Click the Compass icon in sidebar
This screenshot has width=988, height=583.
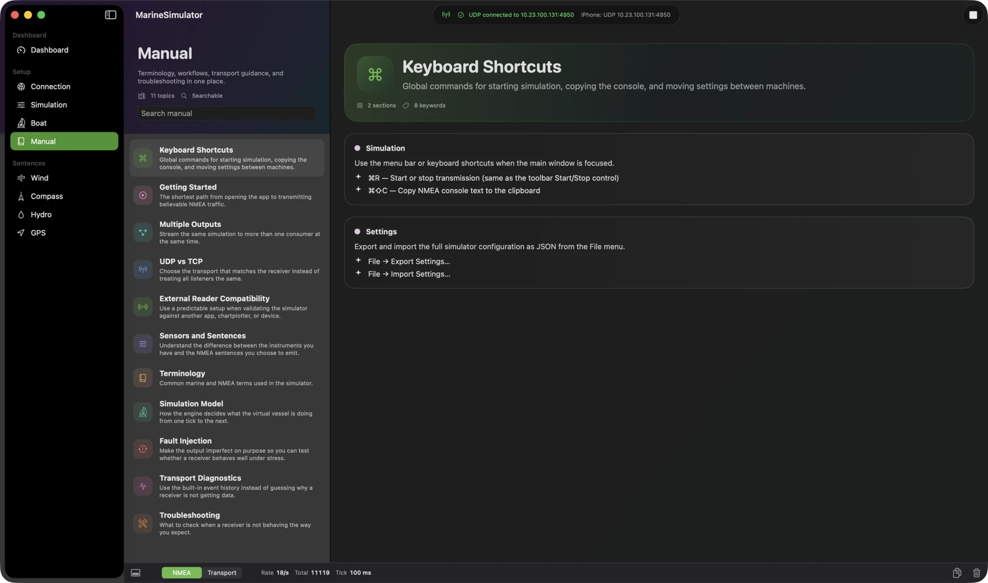[x=21, y=197]
